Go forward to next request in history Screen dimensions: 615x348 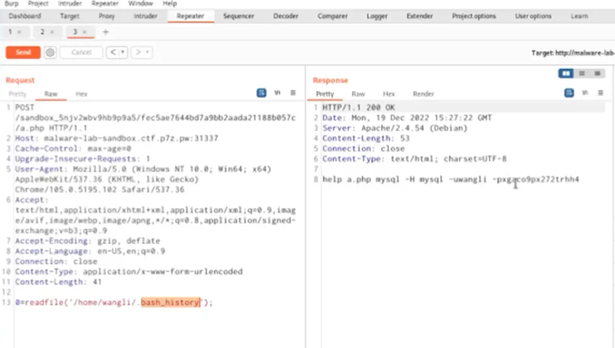click(138, 52)
